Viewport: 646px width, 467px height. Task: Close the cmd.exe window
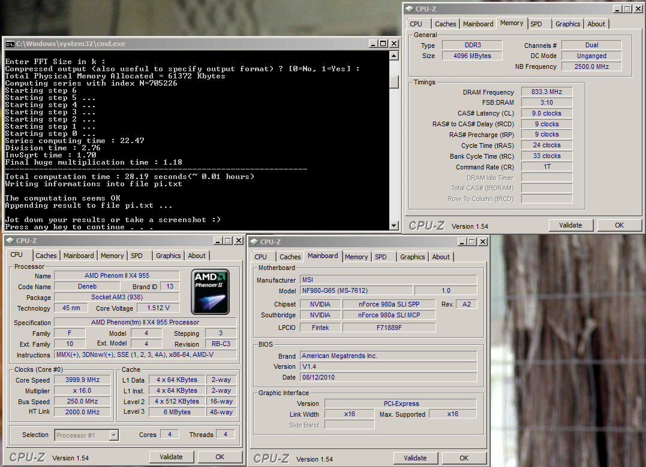[x=394, y=44]
